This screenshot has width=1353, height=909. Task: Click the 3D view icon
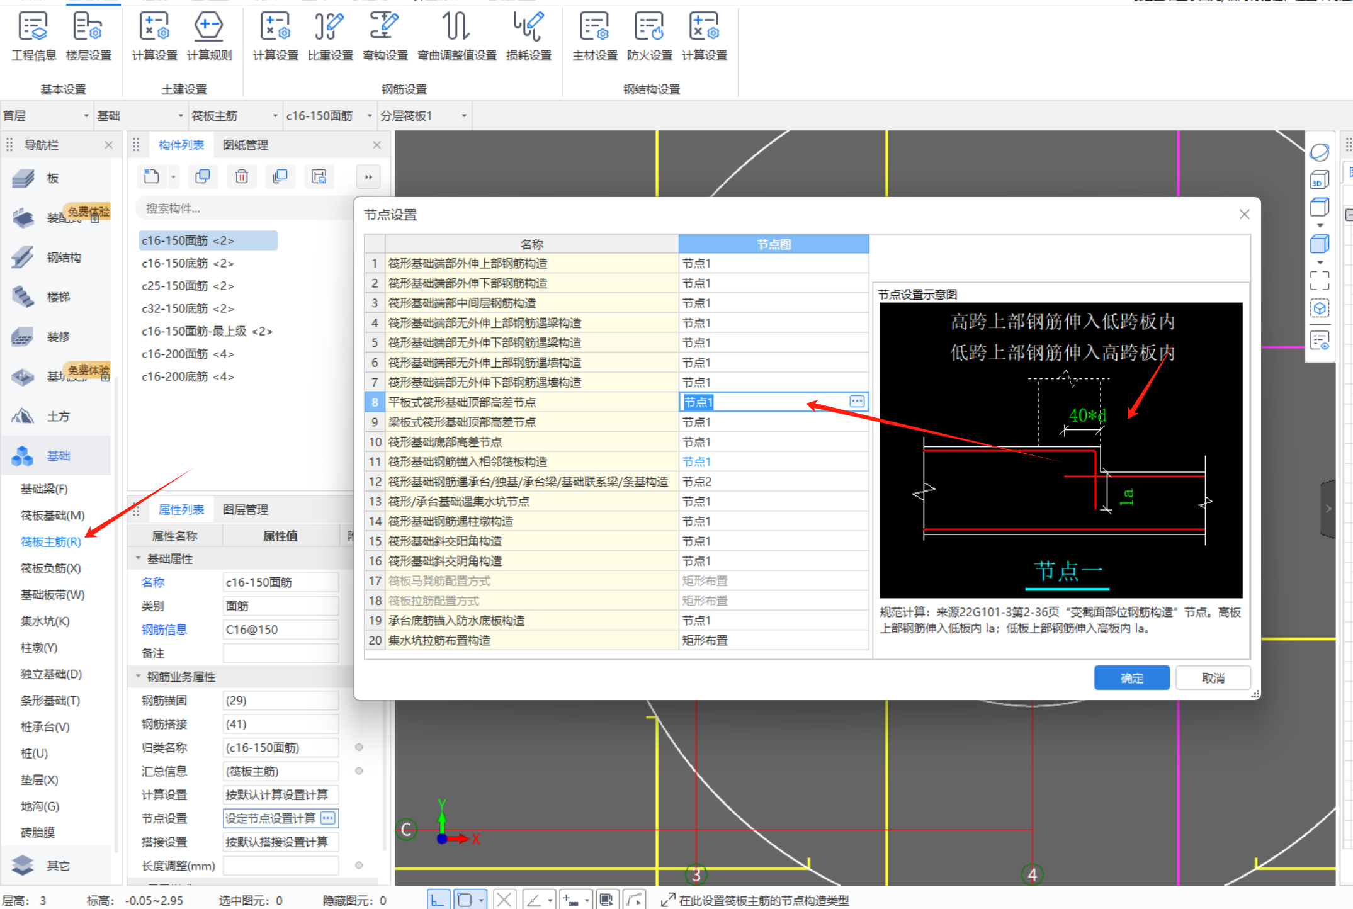1320,180
